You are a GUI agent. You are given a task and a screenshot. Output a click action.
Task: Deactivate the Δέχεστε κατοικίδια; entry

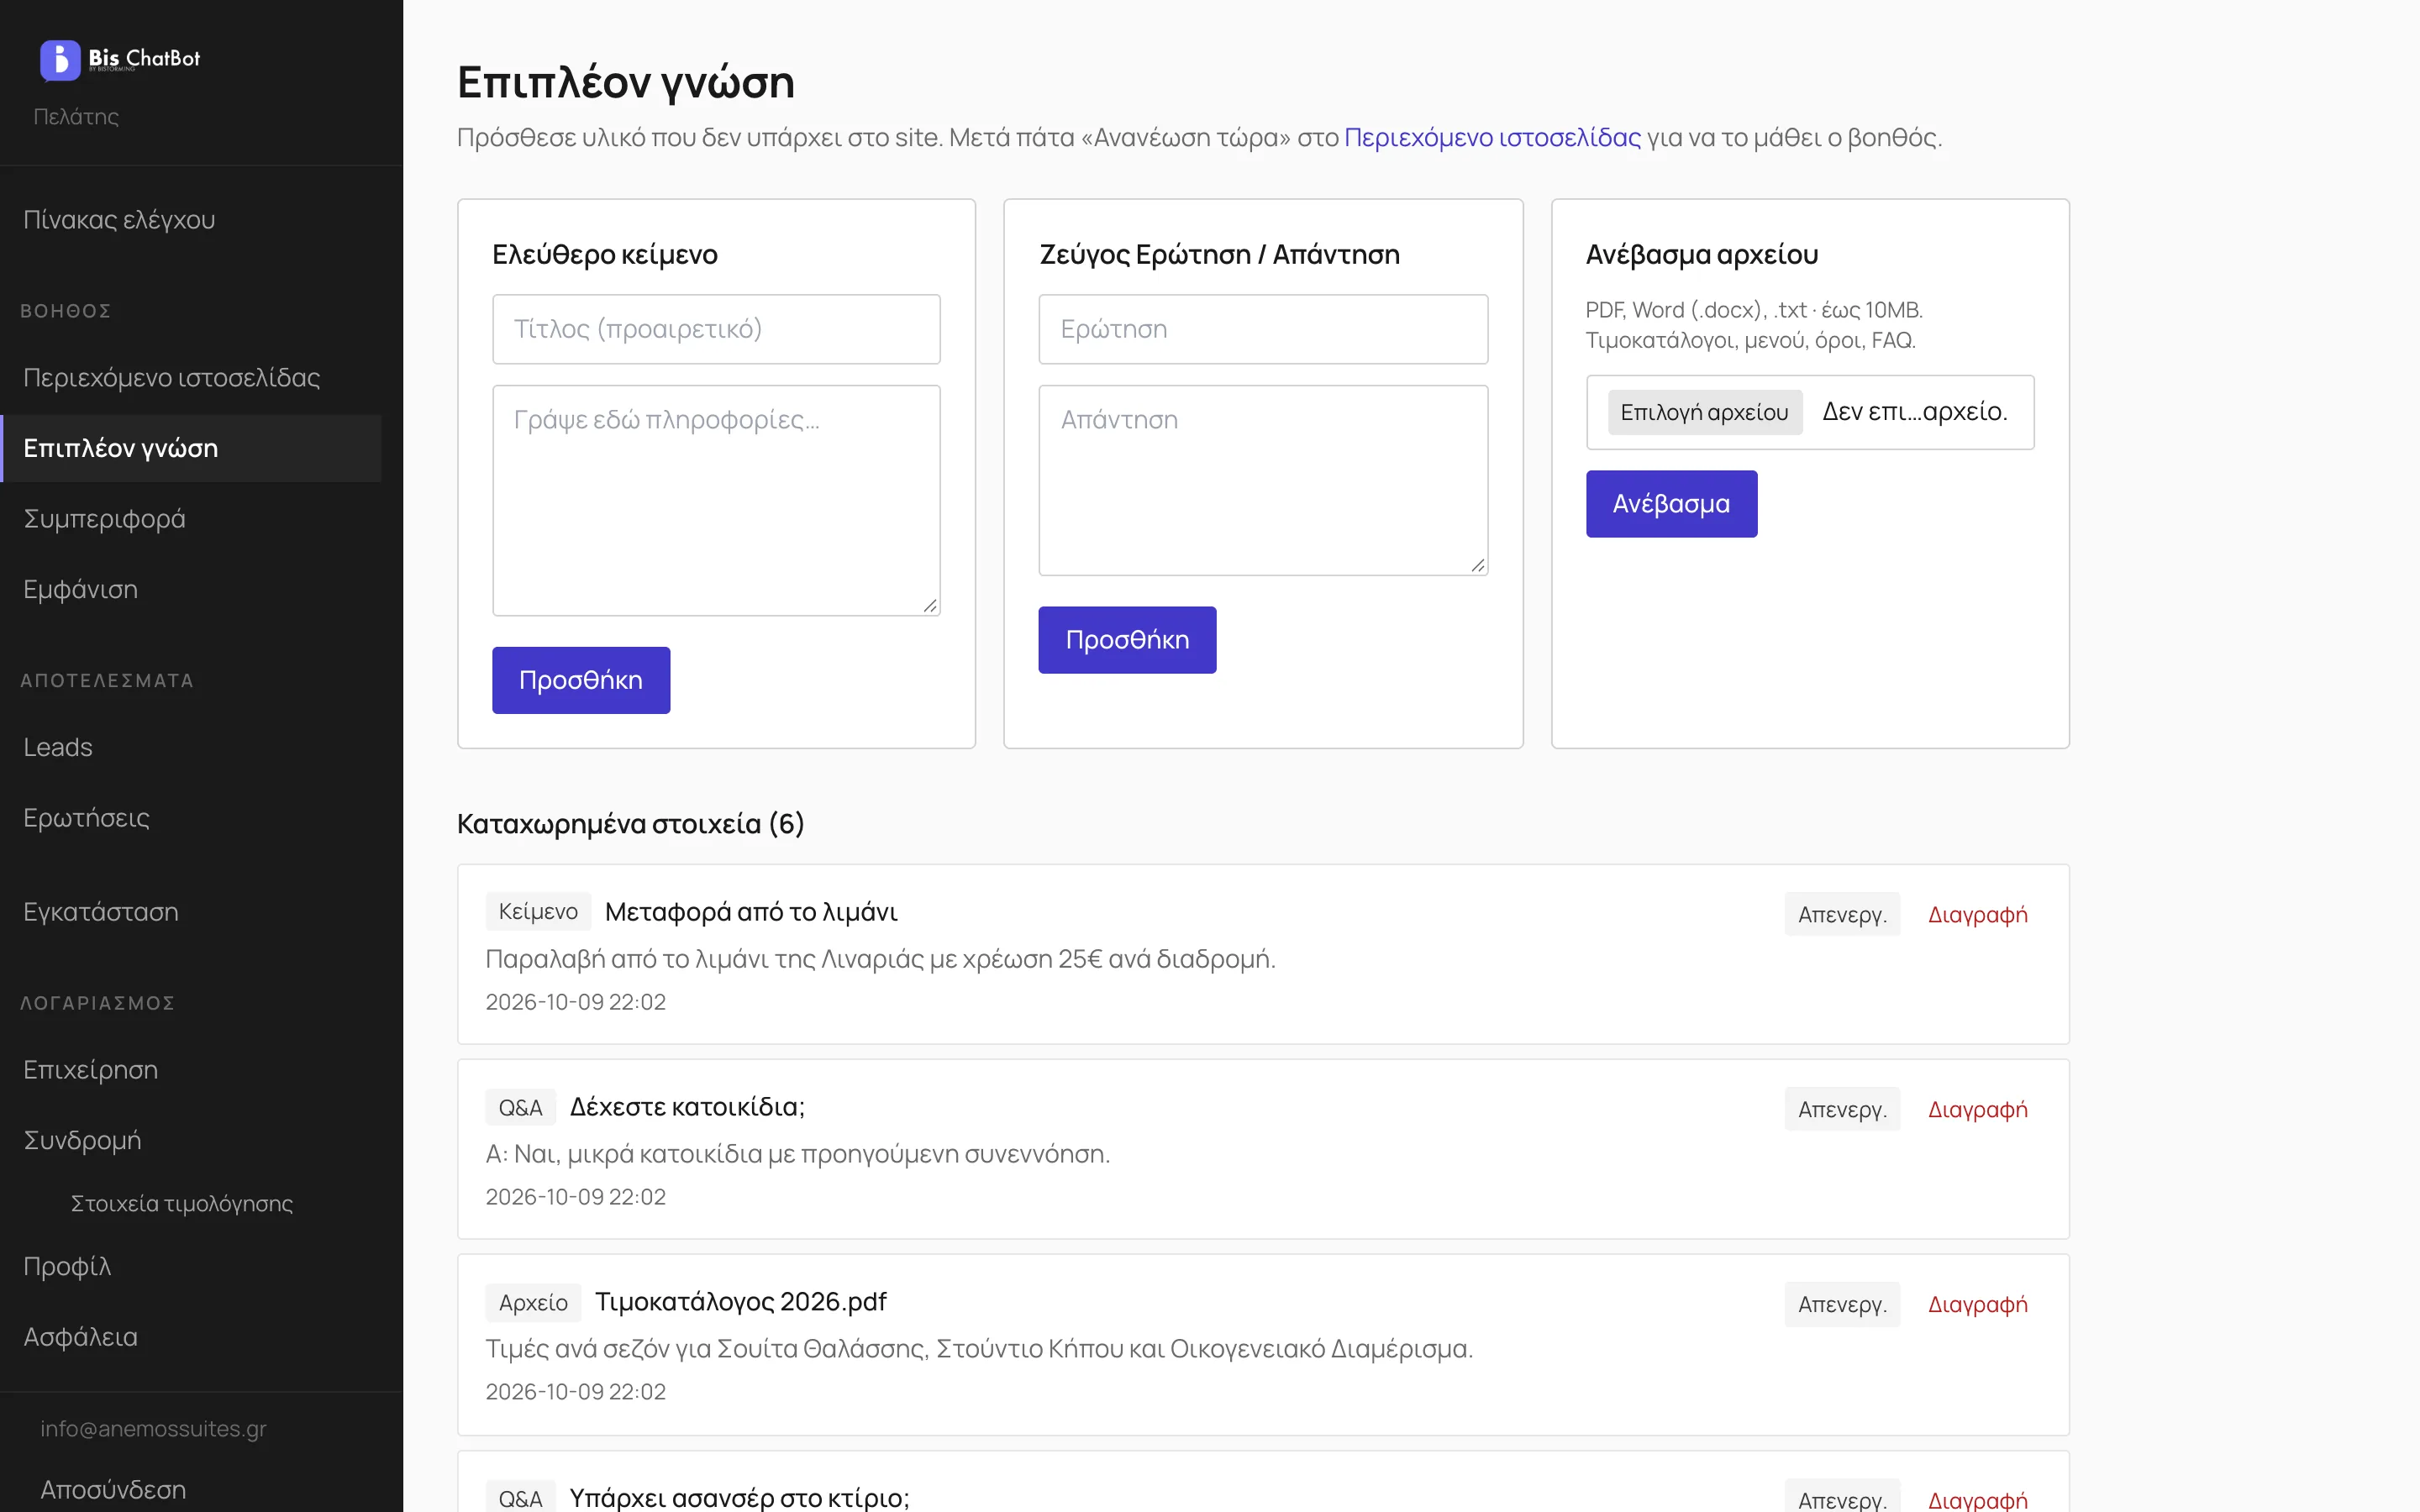click(1842, 1109)
